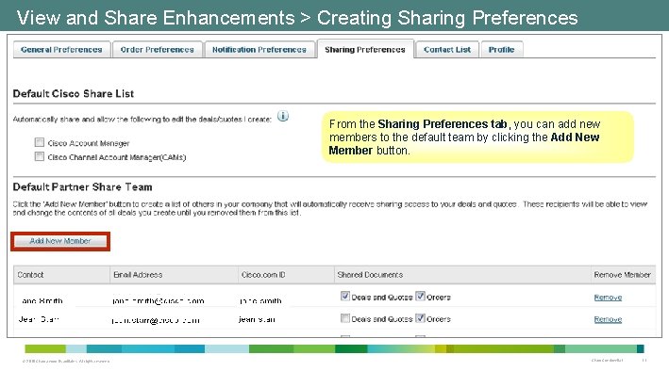The height and width of the screenshot is (371, 669).
Task: Check the Cisco Account Manager checkbox
Action: (x=40, y=142)
